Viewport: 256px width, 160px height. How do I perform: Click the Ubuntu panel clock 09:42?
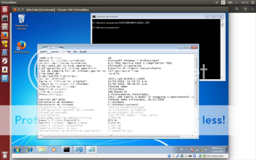245,2
